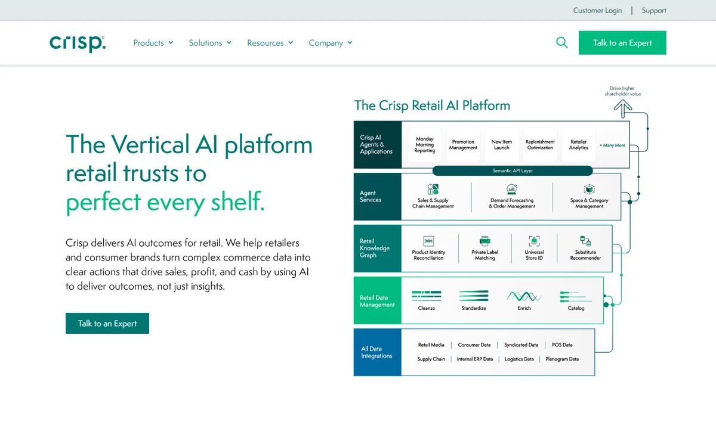Click the Promotion Management card
The width and height of the screenshot is (716, 447).
[463, 145]
